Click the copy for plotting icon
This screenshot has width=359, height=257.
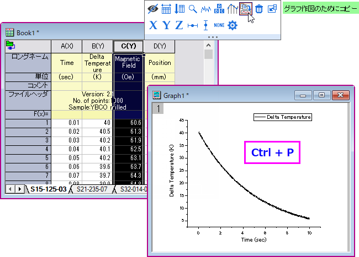pyautogui.click(x=245, y=9)
